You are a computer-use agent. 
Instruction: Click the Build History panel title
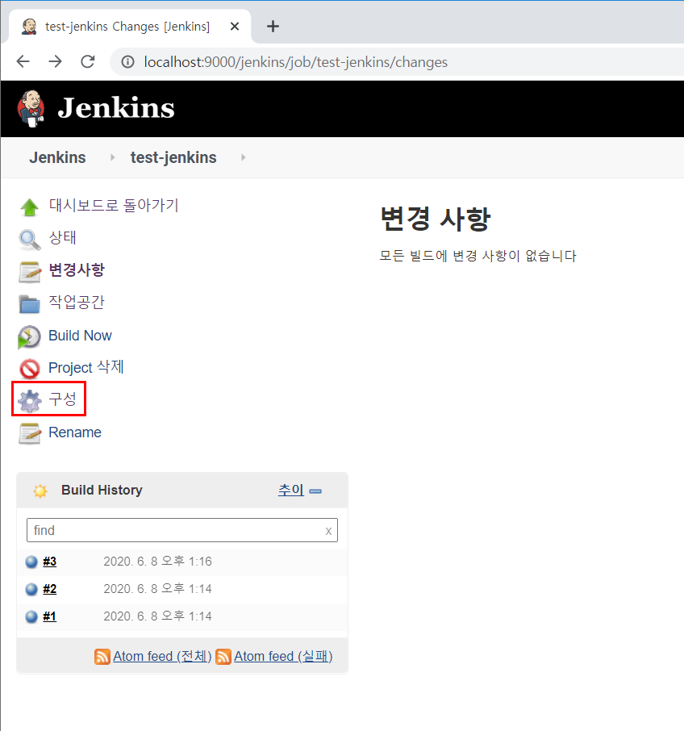click(x=102, y=491)
